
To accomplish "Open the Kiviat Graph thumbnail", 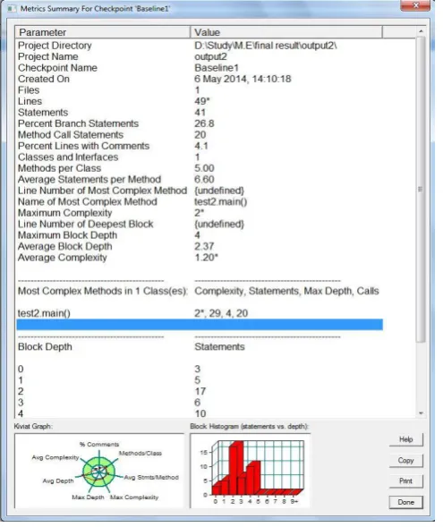I will [99, 471].
